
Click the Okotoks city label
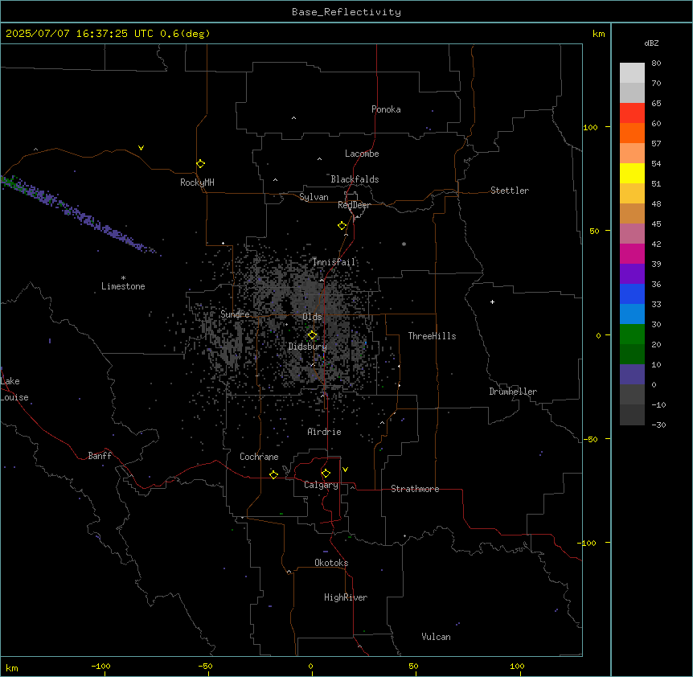click(x=331, y=563)
